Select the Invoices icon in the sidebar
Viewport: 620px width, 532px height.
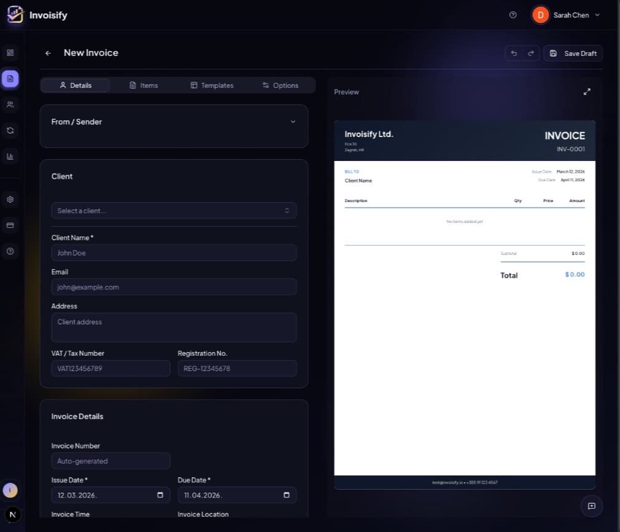pos(10,79)
